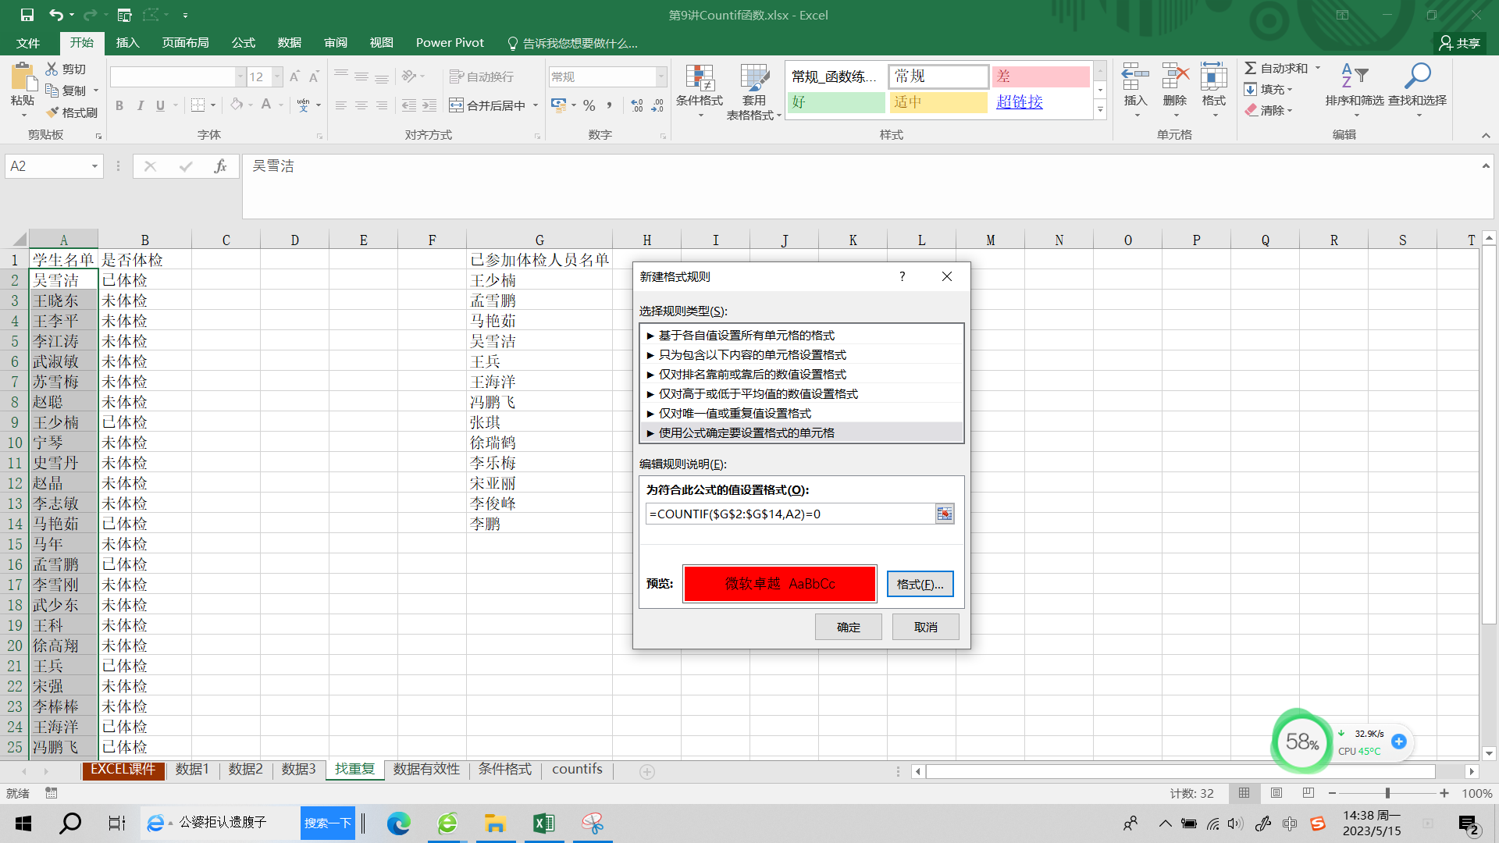Click the Format as Table icon

[x=753, y=79]
